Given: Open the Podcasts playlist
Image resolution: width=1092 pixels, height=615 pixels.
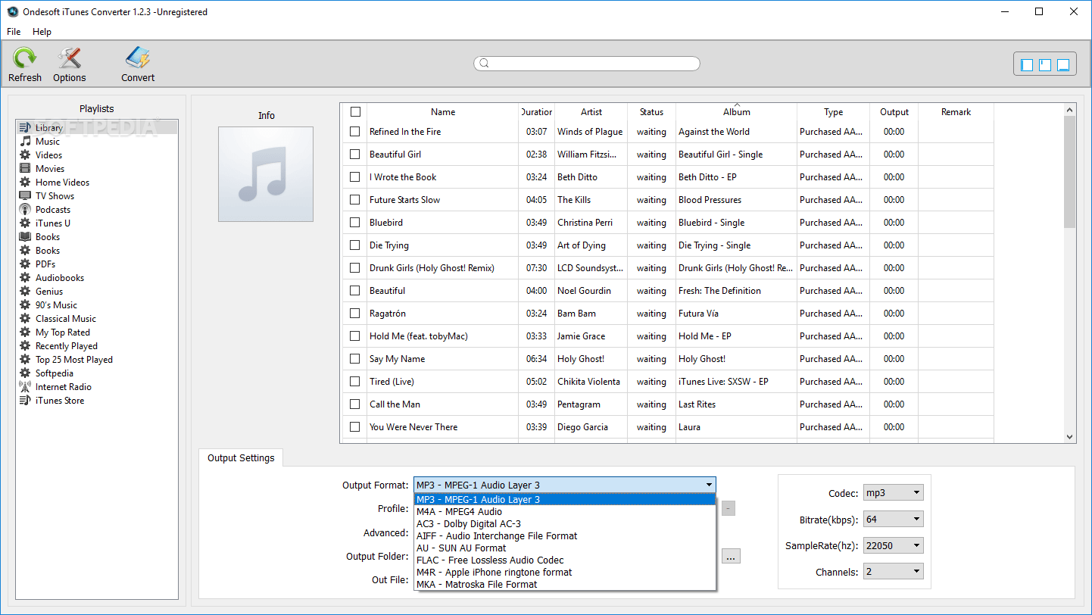Looking at the screenshot, I should tap(53, 209).
